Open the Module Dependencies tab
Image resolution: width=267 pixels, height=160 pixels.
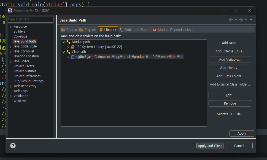(172, 30)
